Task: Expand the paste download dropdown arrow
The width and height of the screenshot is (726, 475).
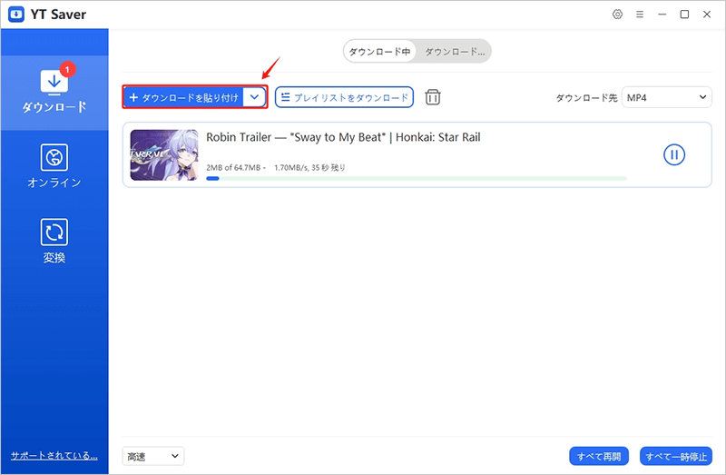Action: (x=255, y=97)
